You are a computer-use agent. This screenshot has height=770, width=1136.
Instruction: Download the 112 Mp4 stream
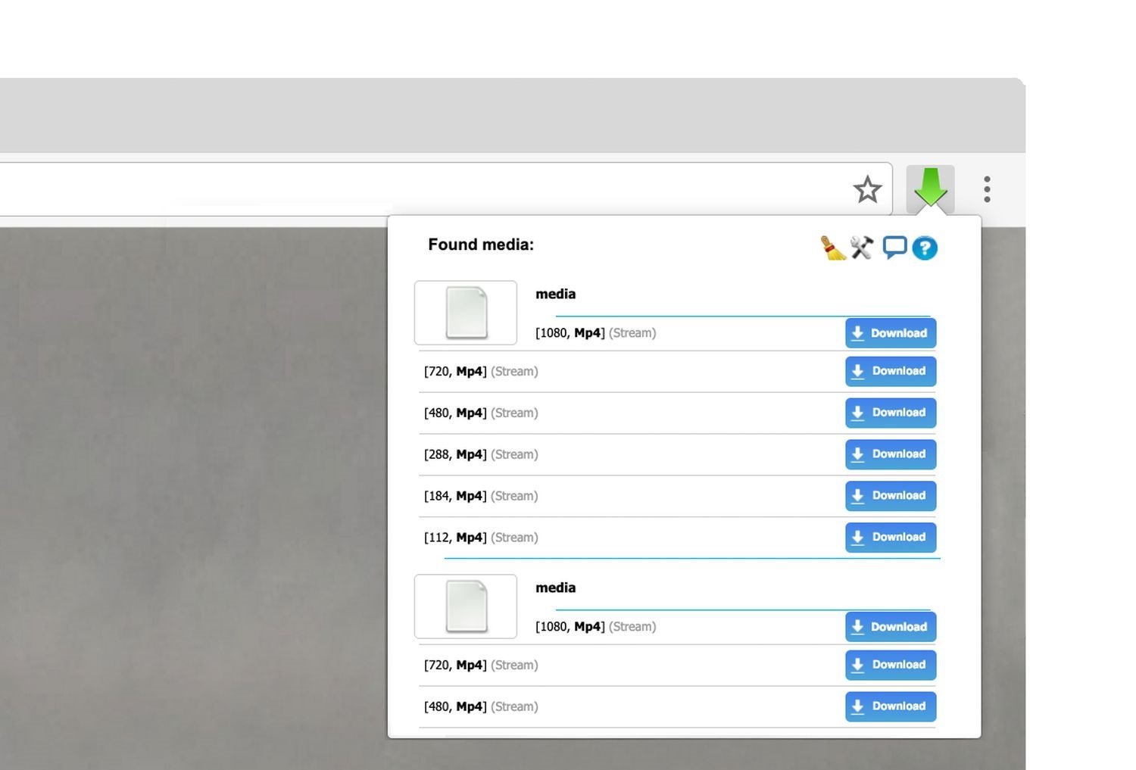point(891,538)
